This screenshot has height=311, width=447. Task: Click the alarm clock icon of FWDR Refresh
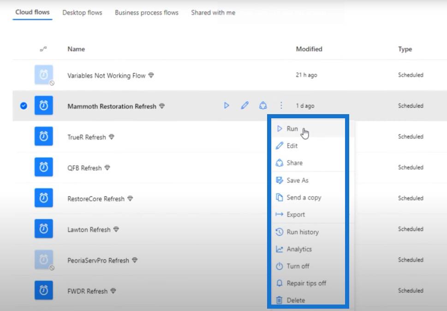(x=44, y=291)
